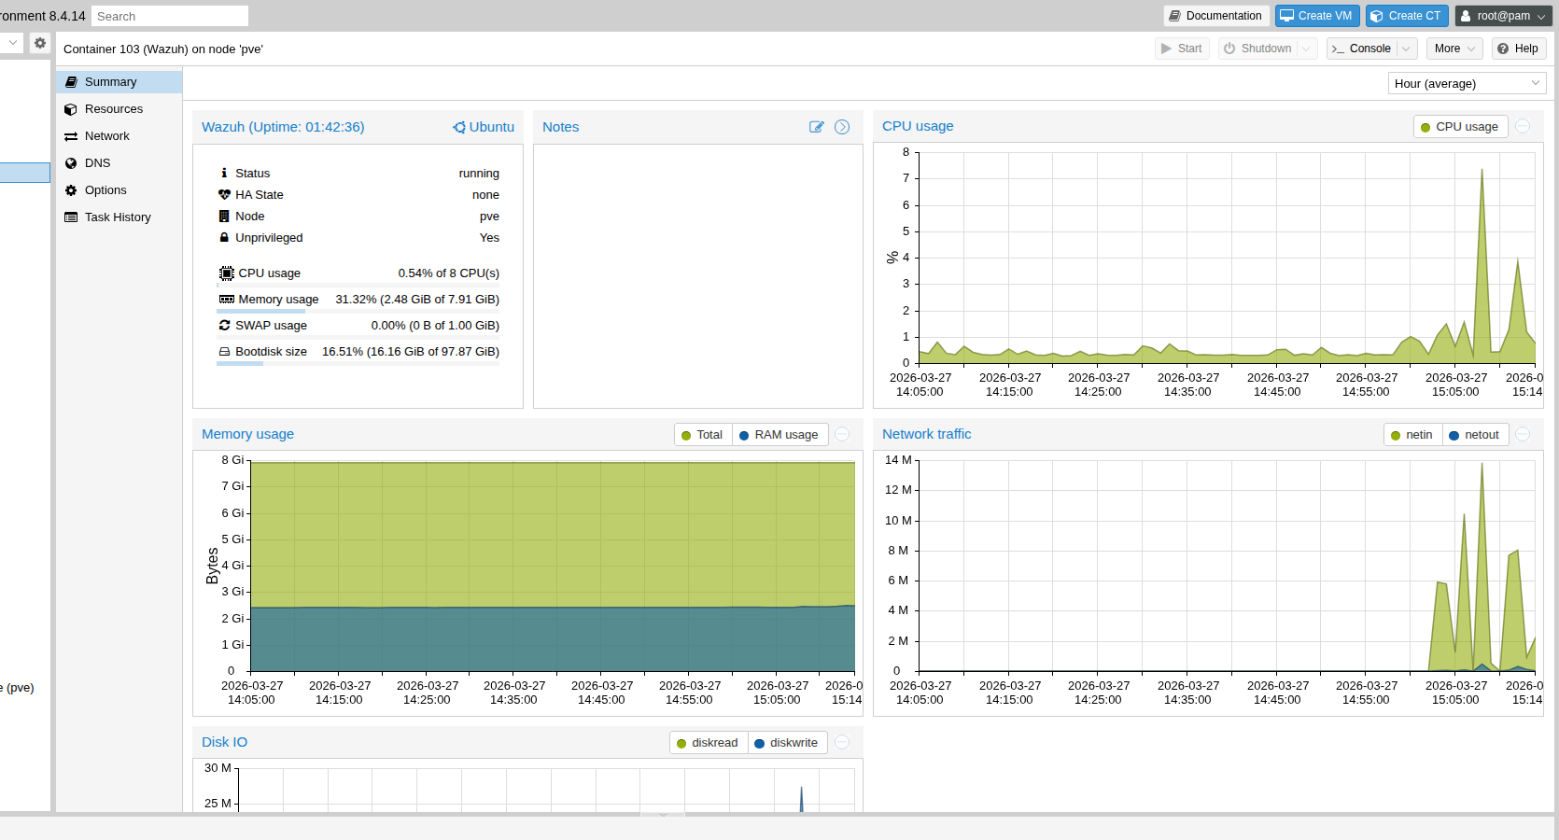Screen dimensions: 1559x840
Task: Toggle the diskread legend series
Action: click(708, 743)
